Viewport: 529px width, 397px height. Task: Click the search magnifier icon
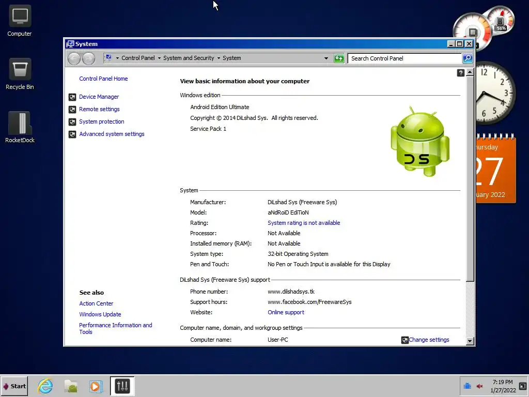pos(467,58)
